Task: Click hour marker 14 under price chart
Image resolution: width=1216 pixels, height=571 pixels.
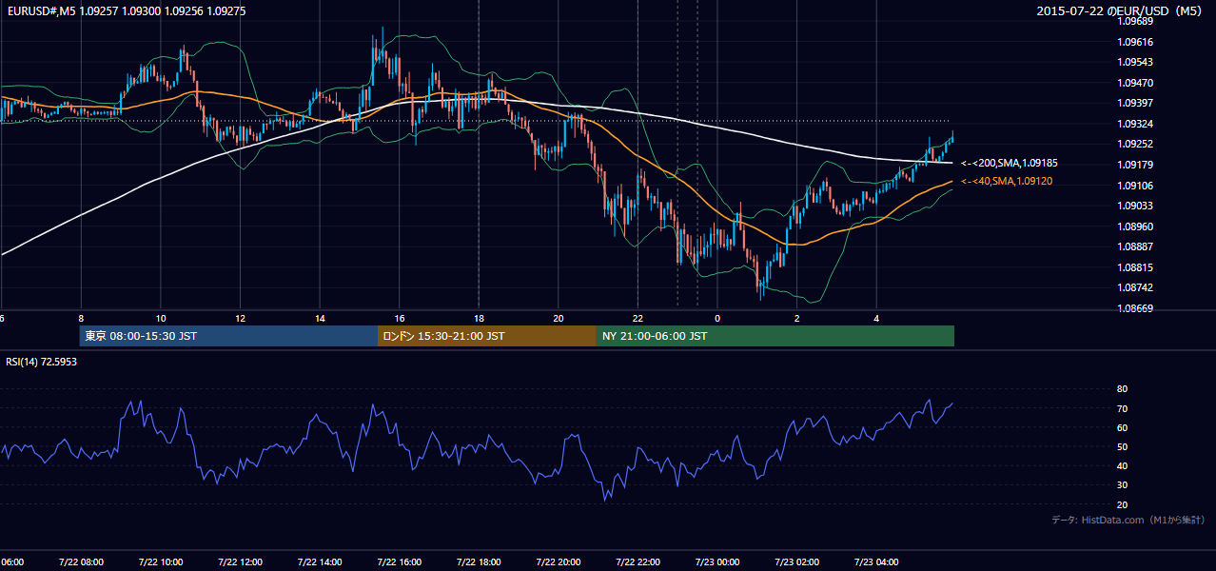Action: point(320,319)
